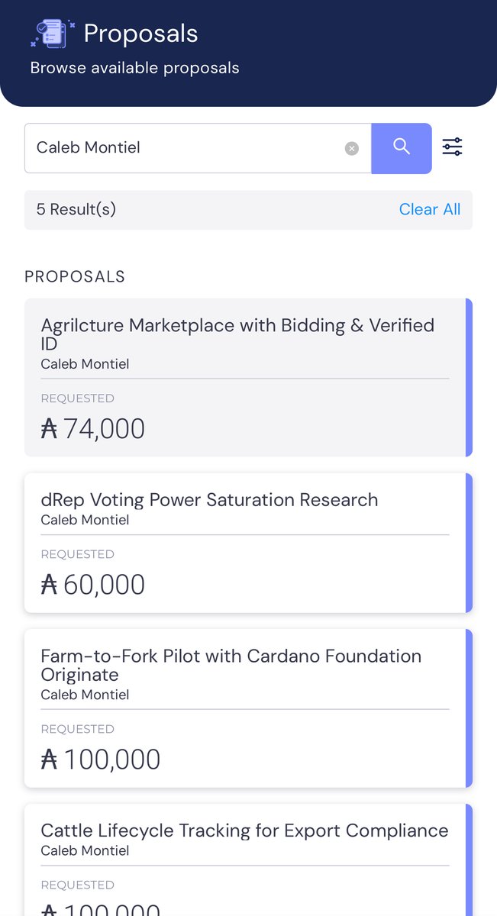Click author Caleb Montiel under dRep proposal
The width and height of the screenshot is (497, 916).
(x=85, y=520)
